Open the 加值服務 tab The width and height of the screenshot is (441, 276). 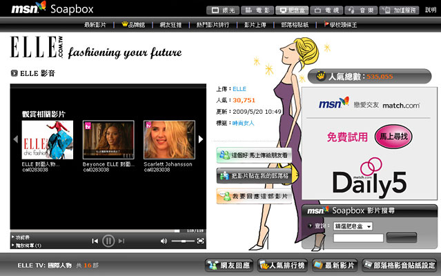[399, 10]
